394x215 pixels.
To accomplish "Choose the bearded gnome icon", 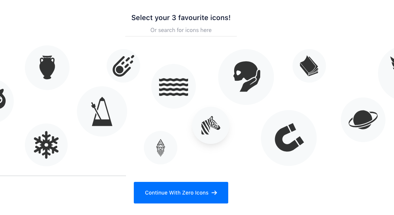I will (160, 148).
